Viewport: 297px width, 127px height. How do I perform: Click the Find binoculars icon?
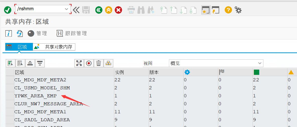pyautogui.click(x=141, y=10)
